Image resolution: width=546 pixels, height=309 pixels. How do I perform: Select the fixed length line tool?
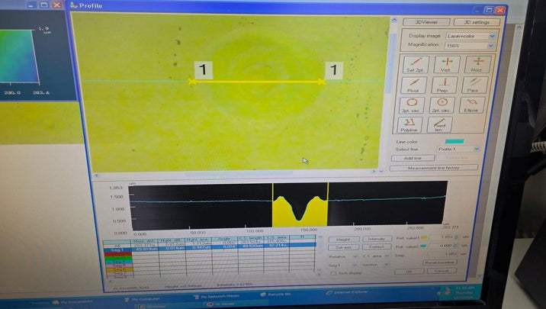click(440, 124)
